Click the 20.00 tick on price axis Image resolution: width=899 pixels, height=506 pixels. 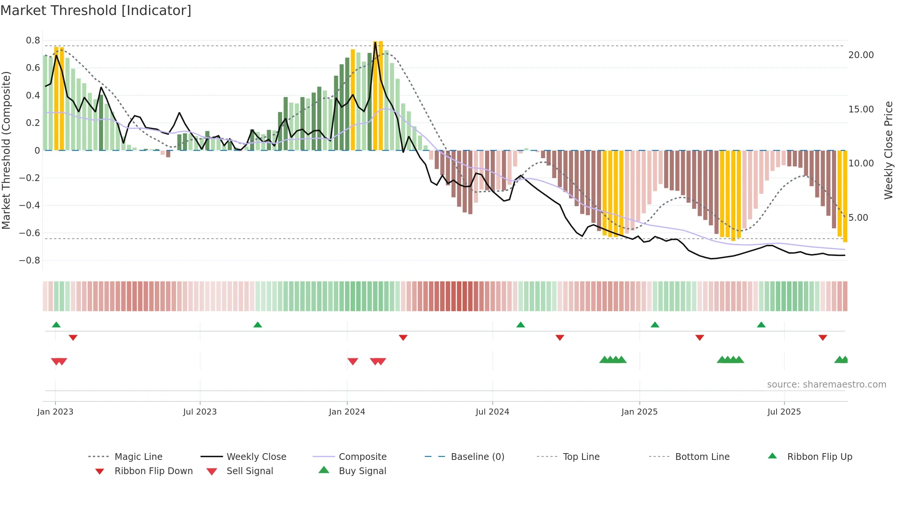click(x=861, y=55)
